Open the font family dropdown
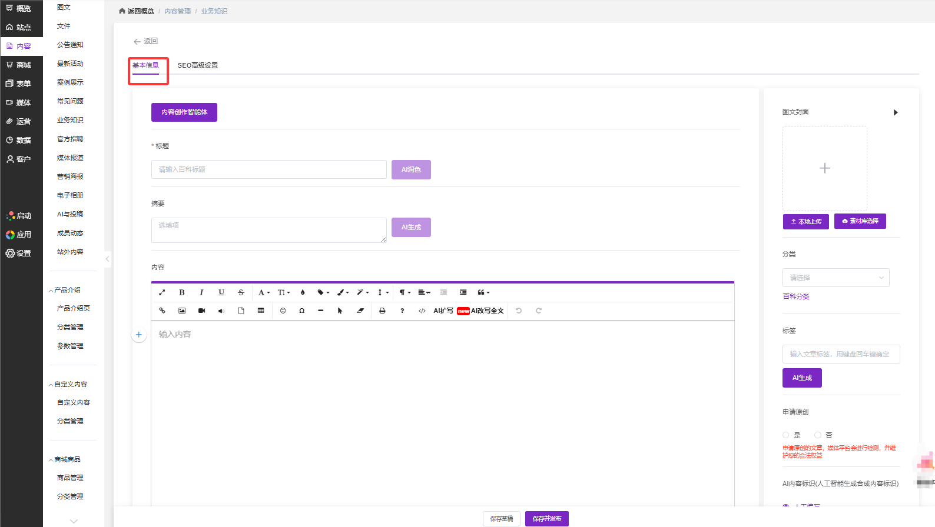 point(264,292)
